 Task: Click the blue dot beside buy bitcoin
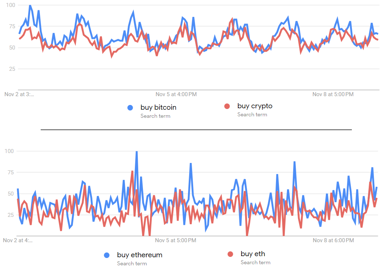click(x=130, y=108)
